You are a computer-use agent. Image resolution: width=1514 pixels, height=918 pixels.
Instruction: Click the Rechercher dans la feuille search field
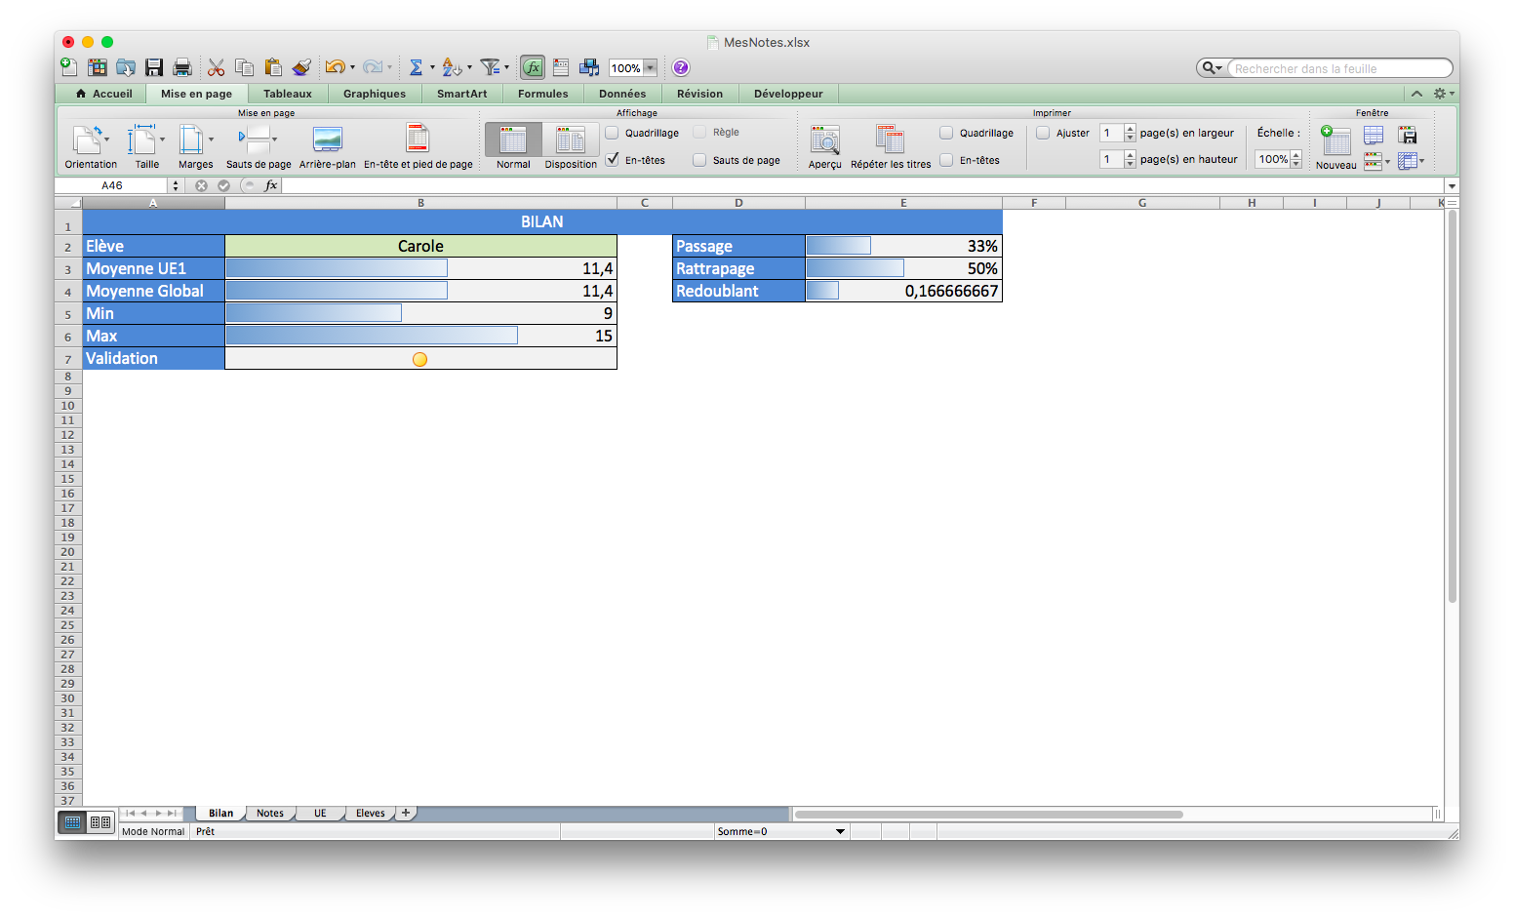pos(1337,68)
